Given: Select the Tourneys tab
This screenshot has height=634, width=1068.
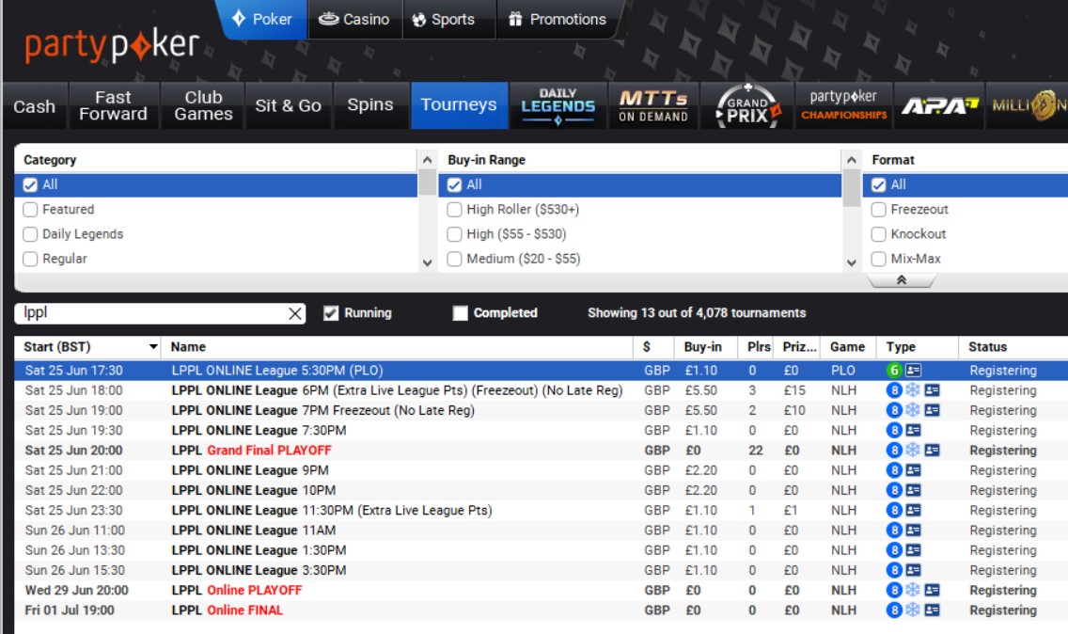Looking at the screenshot, I should point(459,105).
